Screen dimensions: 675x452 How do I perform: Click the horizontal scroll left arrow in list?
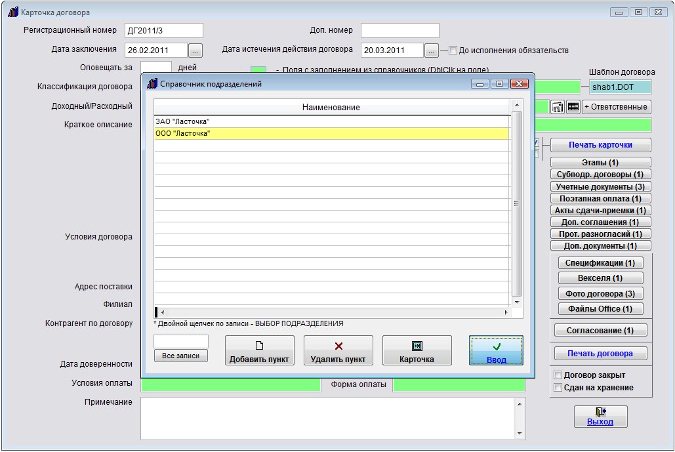pyautogui.click(x=163, y=312)
